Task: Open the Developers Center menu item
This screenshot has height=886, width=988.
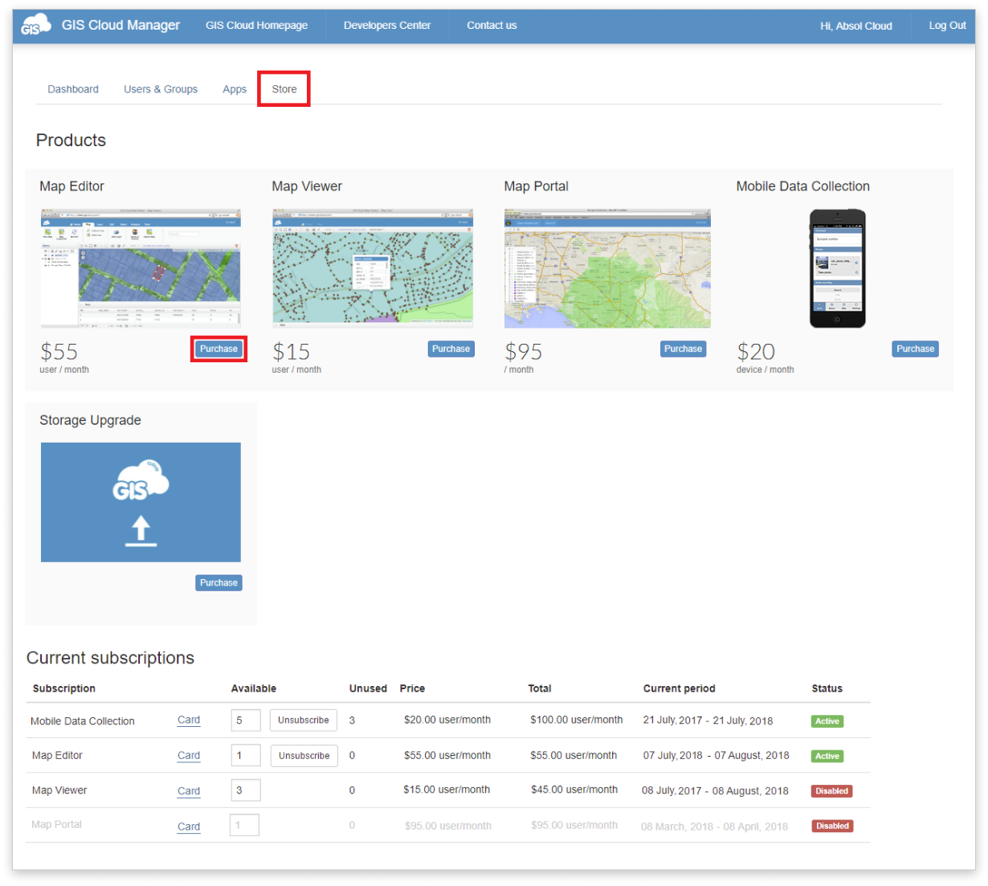Action: click(386, 25)
